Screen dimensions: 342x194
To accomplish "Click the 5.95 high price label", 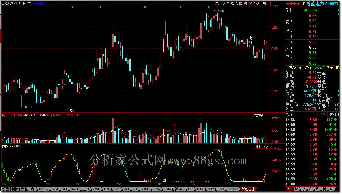I will [221, 11].
